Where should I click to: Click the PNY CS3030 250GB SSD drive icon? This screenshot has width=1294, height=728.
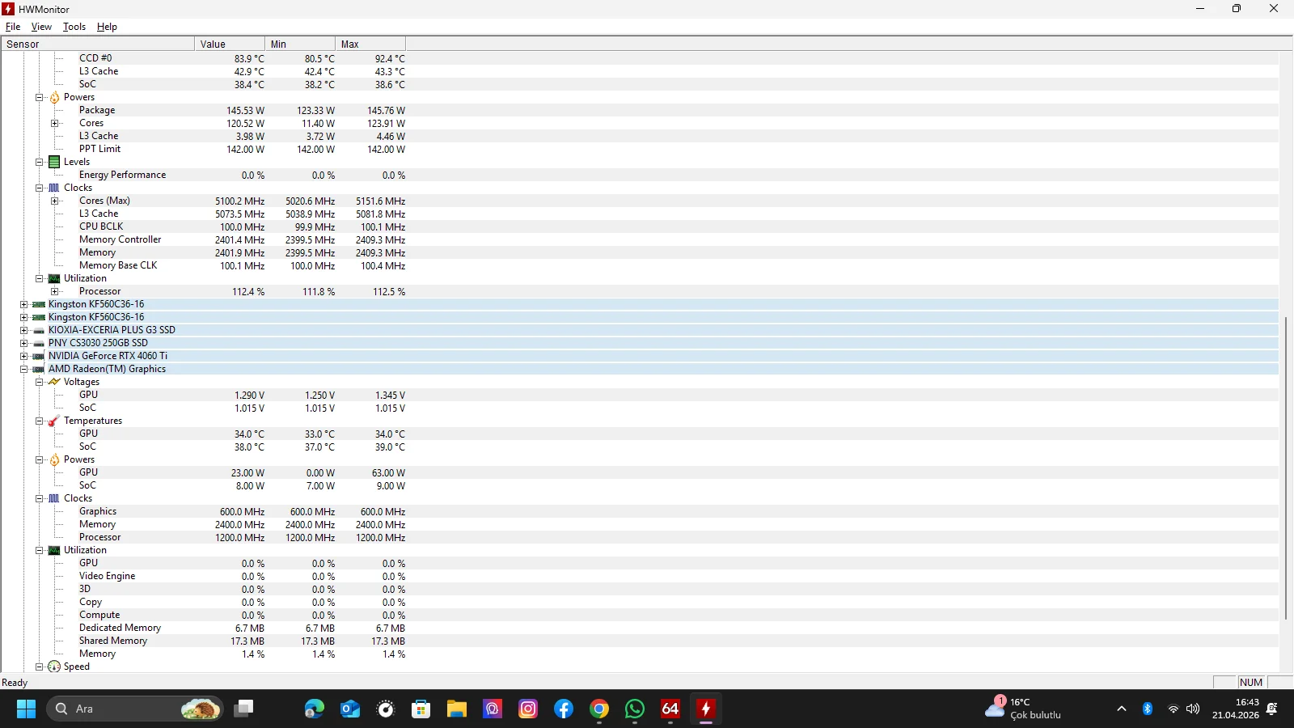[39, 343]
